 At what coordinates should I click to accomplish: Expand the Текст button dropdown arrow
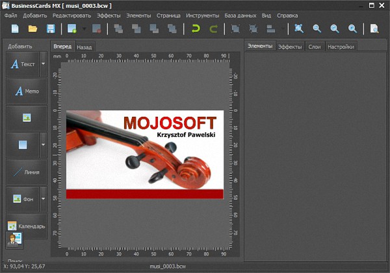[43, 64]
